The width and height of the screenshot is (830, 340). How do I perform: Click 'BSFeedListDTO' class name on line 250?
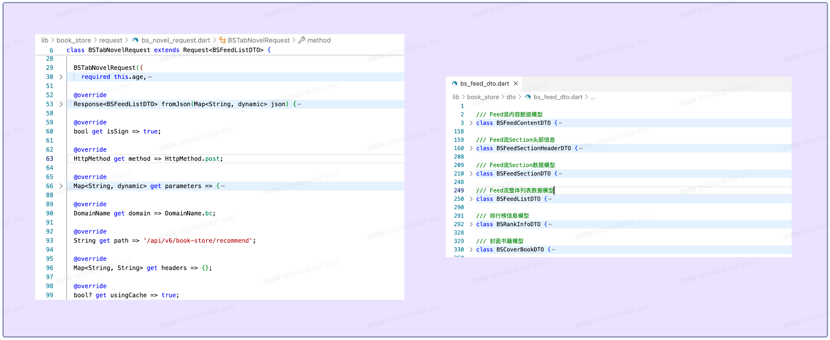518,199
